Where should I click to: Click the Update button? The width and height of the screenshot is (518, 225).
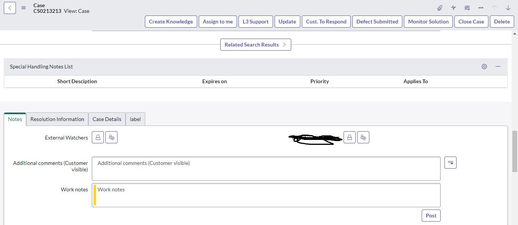(287, 22)
